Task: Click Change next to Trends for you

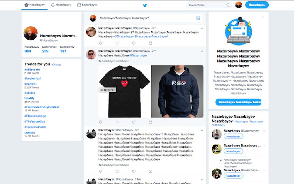Action: pos(56,65)
